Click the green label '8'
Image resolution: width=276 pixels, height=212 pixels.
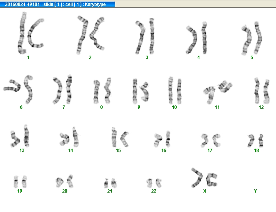tap(102, 107)
